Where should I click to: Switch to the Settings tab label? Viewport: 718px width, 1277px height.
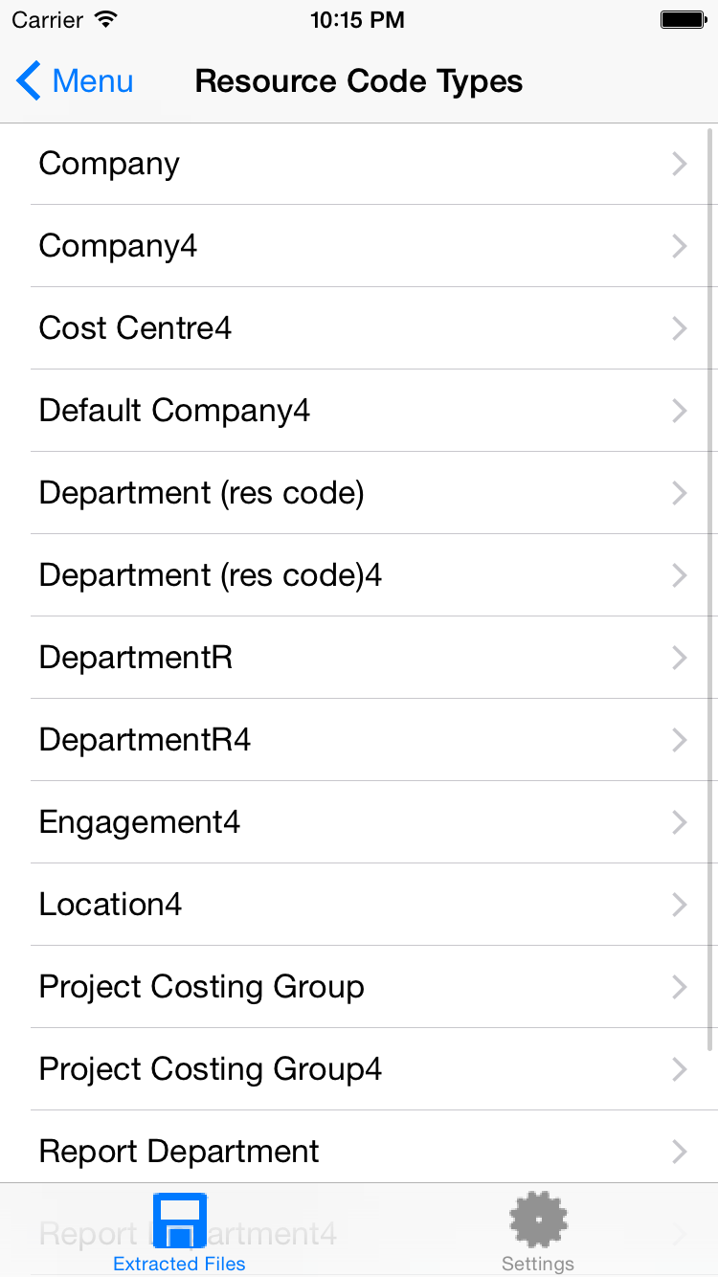[x=538, y=1264]
